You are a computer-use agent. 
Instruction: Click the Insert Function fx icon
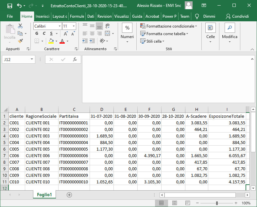click(75, 59)
